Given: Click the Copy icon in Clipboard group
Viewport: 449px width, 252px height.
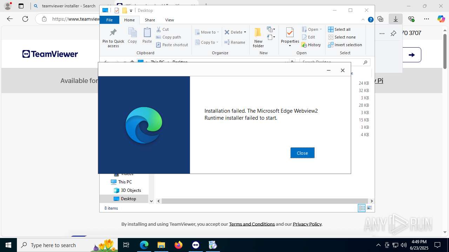Looking at the screenshot, I should point(132,36).
